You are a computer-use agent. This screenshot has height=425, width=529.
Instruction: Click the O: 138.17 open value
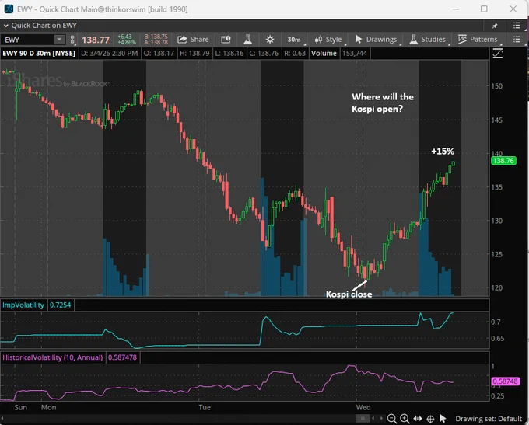coord(159,54)
